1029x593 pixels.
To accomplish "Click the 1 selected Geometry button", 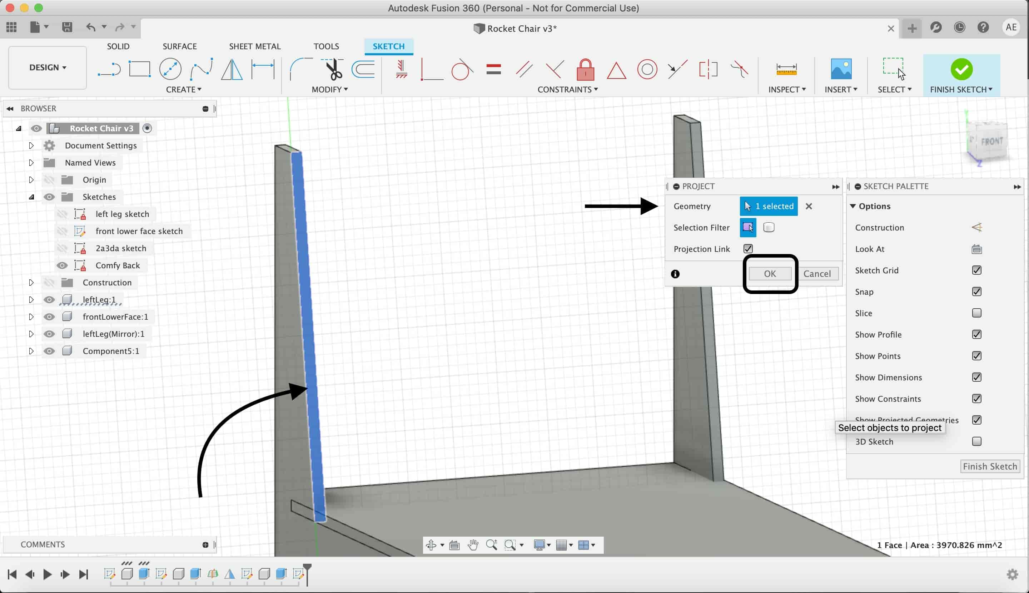I will 769,206.
